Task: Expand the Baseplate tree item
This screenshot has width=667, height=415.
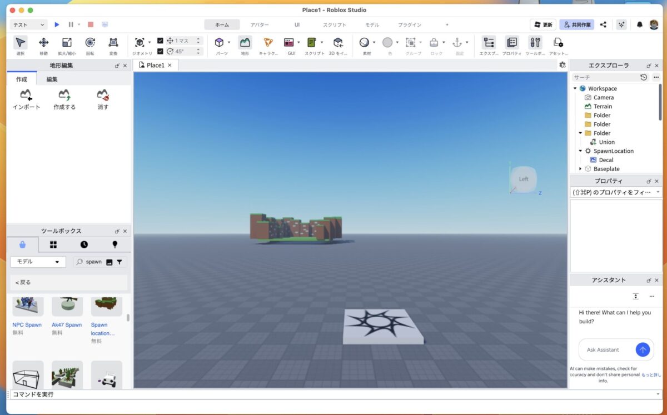Action: coord(580,169)
